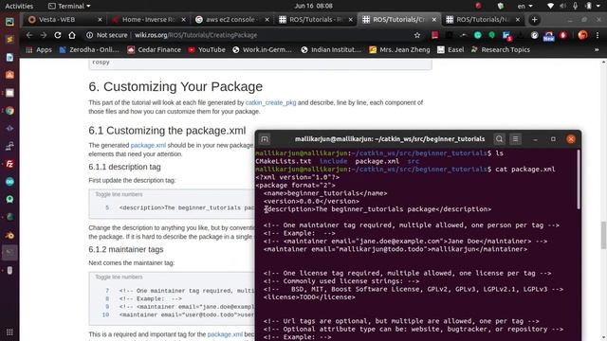Click the red book extension icon
This screenshot has width=607, height=341.
pos(435,35)
